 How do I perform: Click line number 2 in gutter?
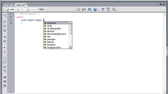click(x=11, y=17)
